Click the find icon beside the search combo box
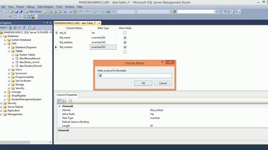 174,12
